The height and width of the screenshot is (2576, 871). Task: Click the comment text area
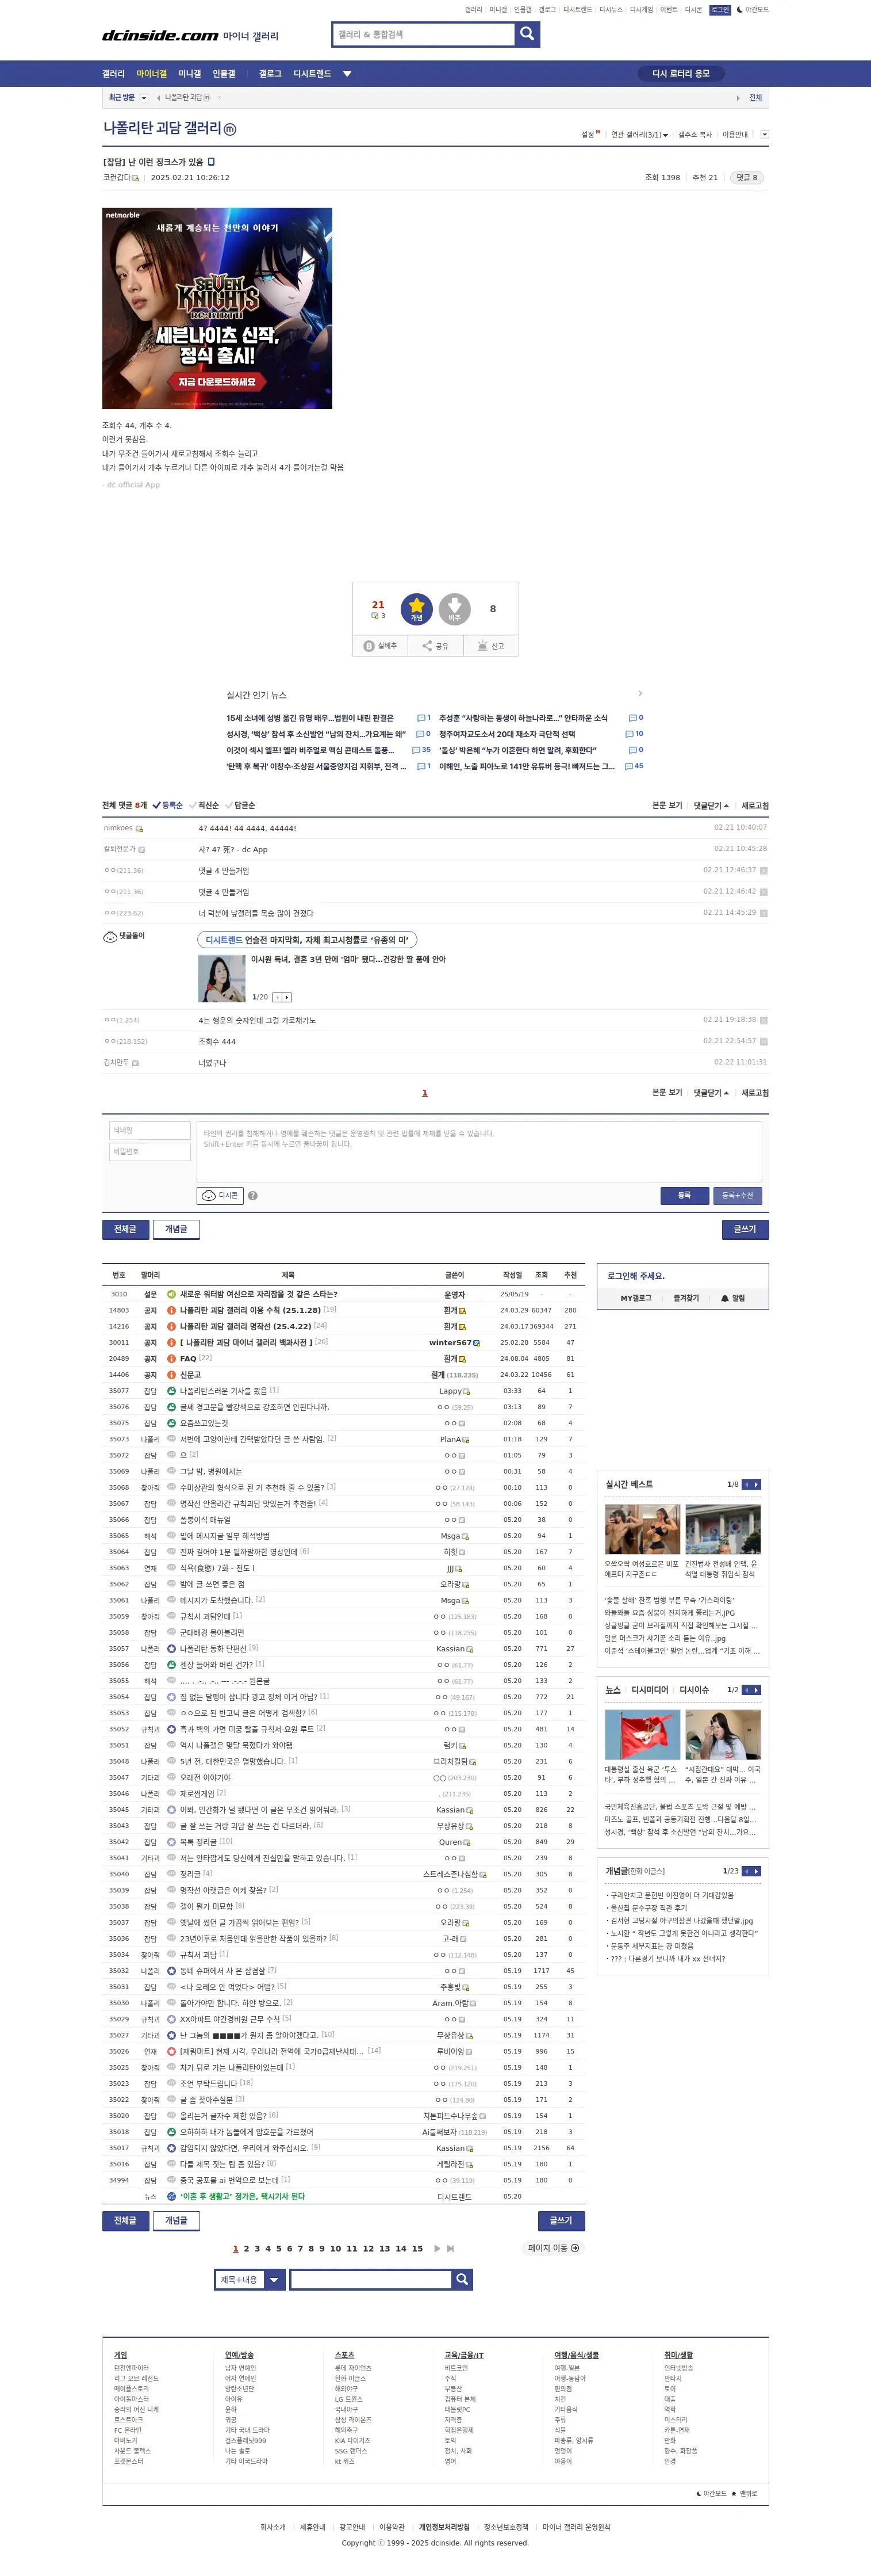pos(479,1151)
